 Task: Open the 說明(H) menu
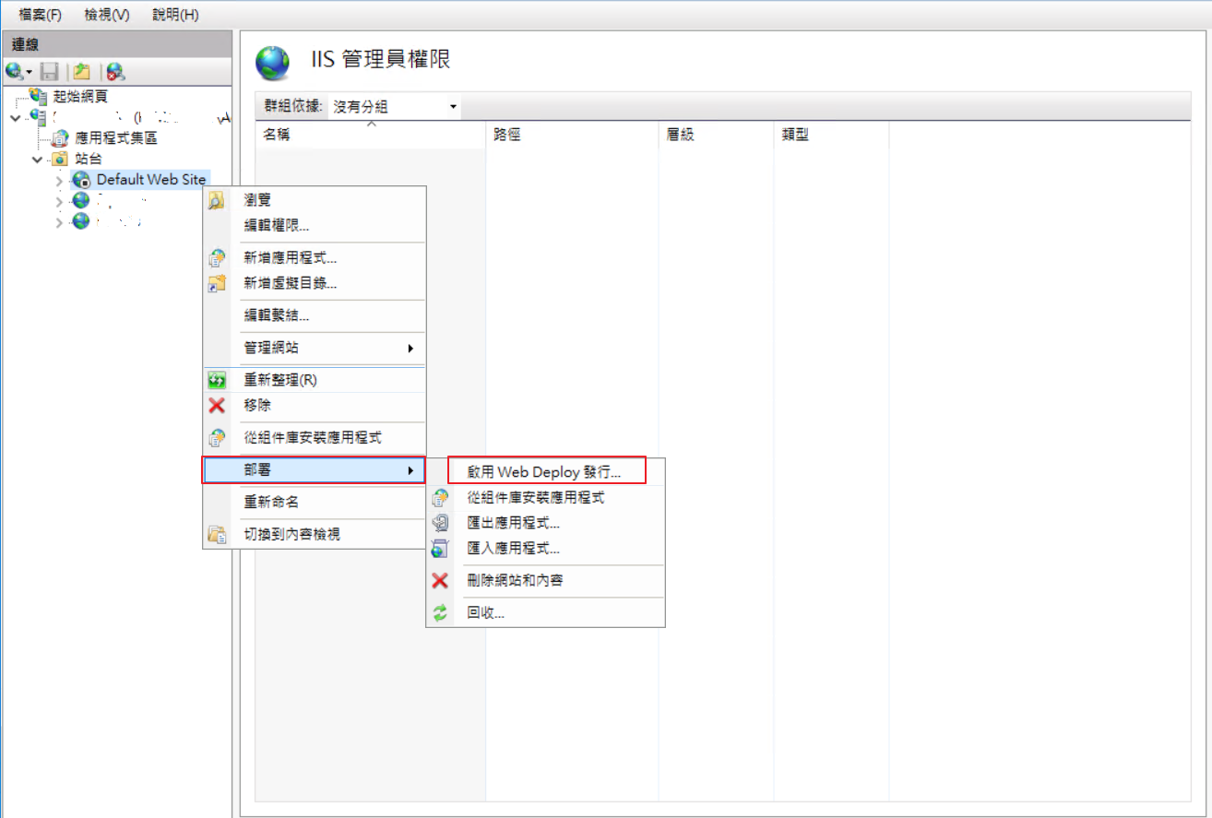[x=175, y=15]
